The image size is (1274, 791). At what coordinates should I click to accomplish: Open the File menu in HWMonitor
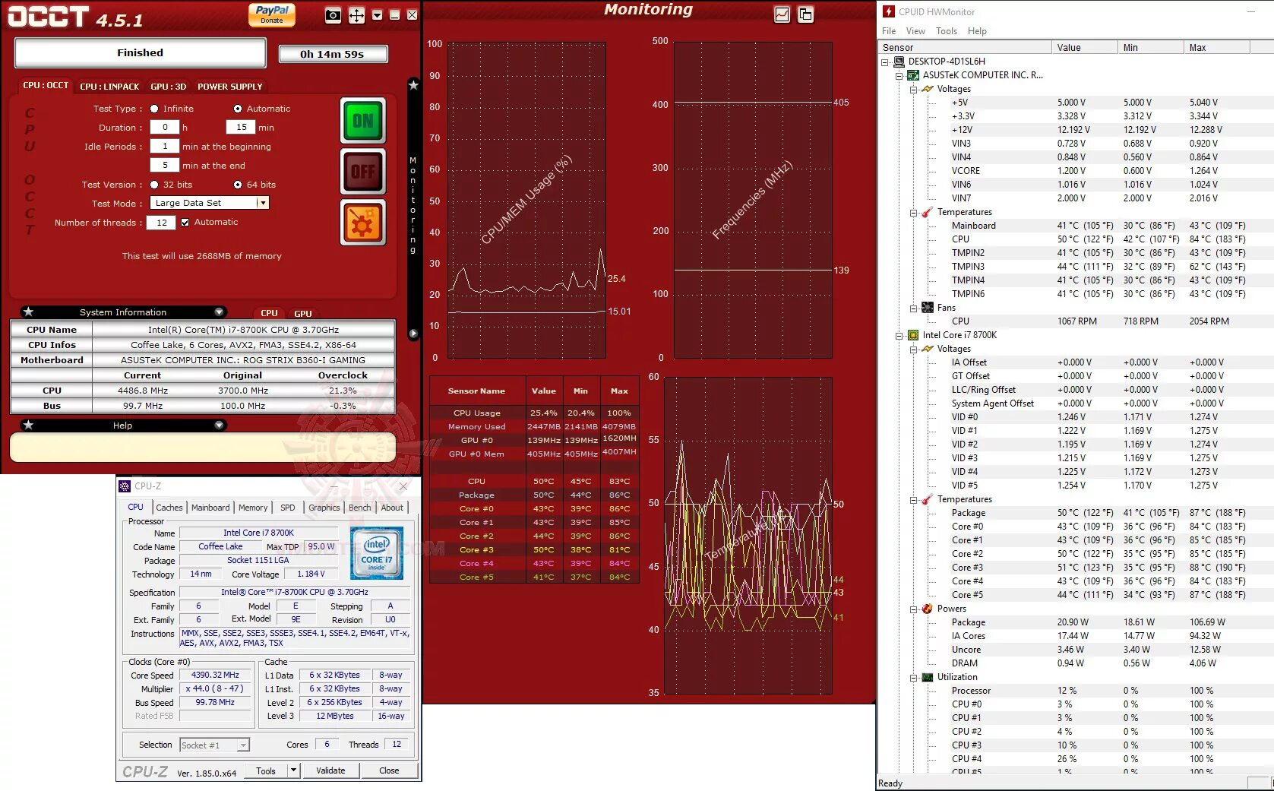[x=889, y=31]
